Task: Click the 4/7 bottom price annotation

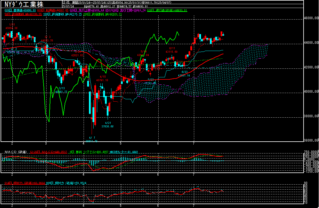Action: 92,141
